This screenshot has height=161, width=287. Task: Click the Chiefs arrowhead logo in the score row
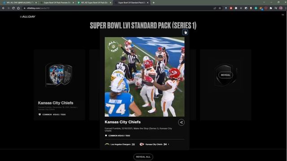click(142, 144)
